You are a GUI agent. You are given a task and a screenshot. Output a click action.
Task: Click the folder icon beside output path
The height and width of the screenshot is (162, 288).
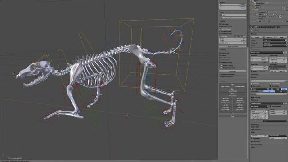(x=286, y=81)
